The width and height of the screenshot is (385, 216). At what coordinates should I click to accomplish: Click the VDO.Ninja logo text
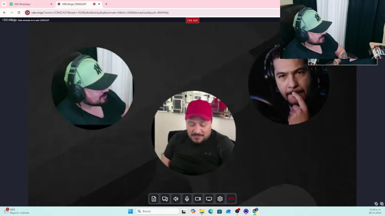[9, 20]
